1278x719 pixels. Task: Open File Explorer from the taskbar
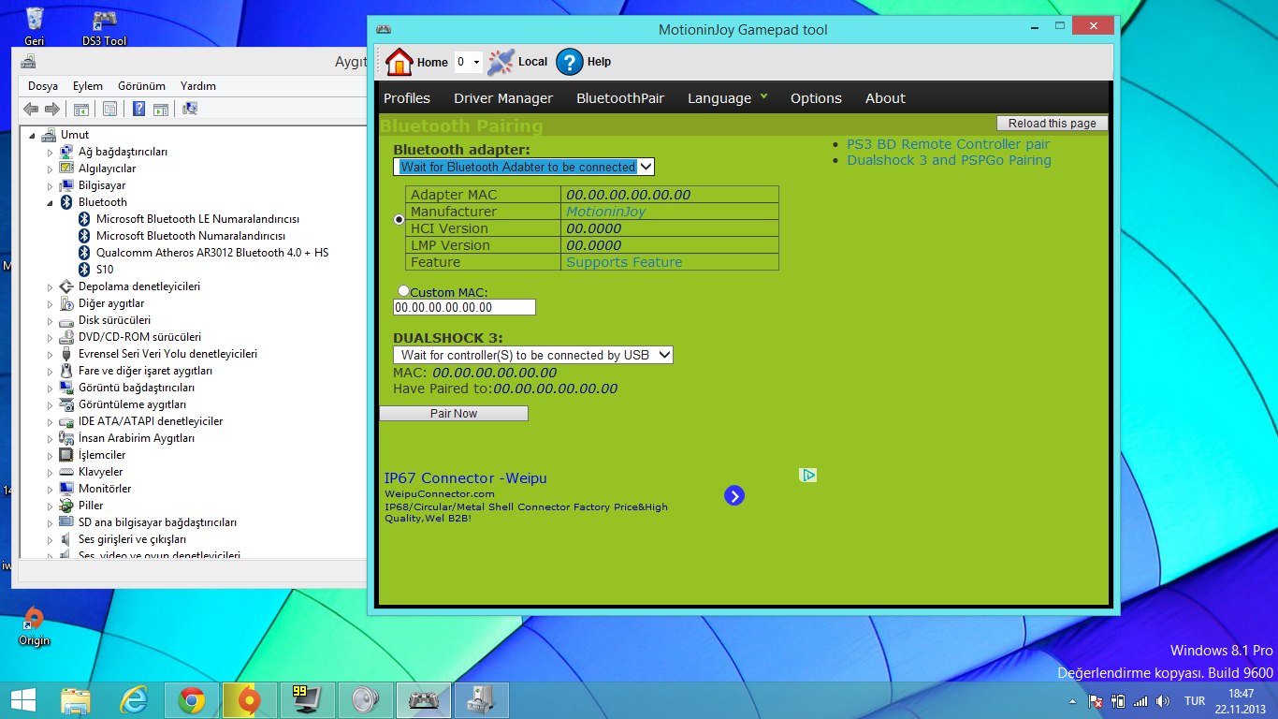pos(77,700)
